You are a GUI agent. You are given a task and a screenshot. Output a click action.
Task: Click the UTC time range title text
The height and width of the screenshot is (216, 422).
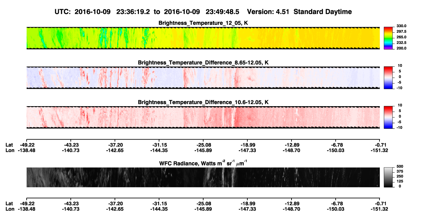point(204,12)
